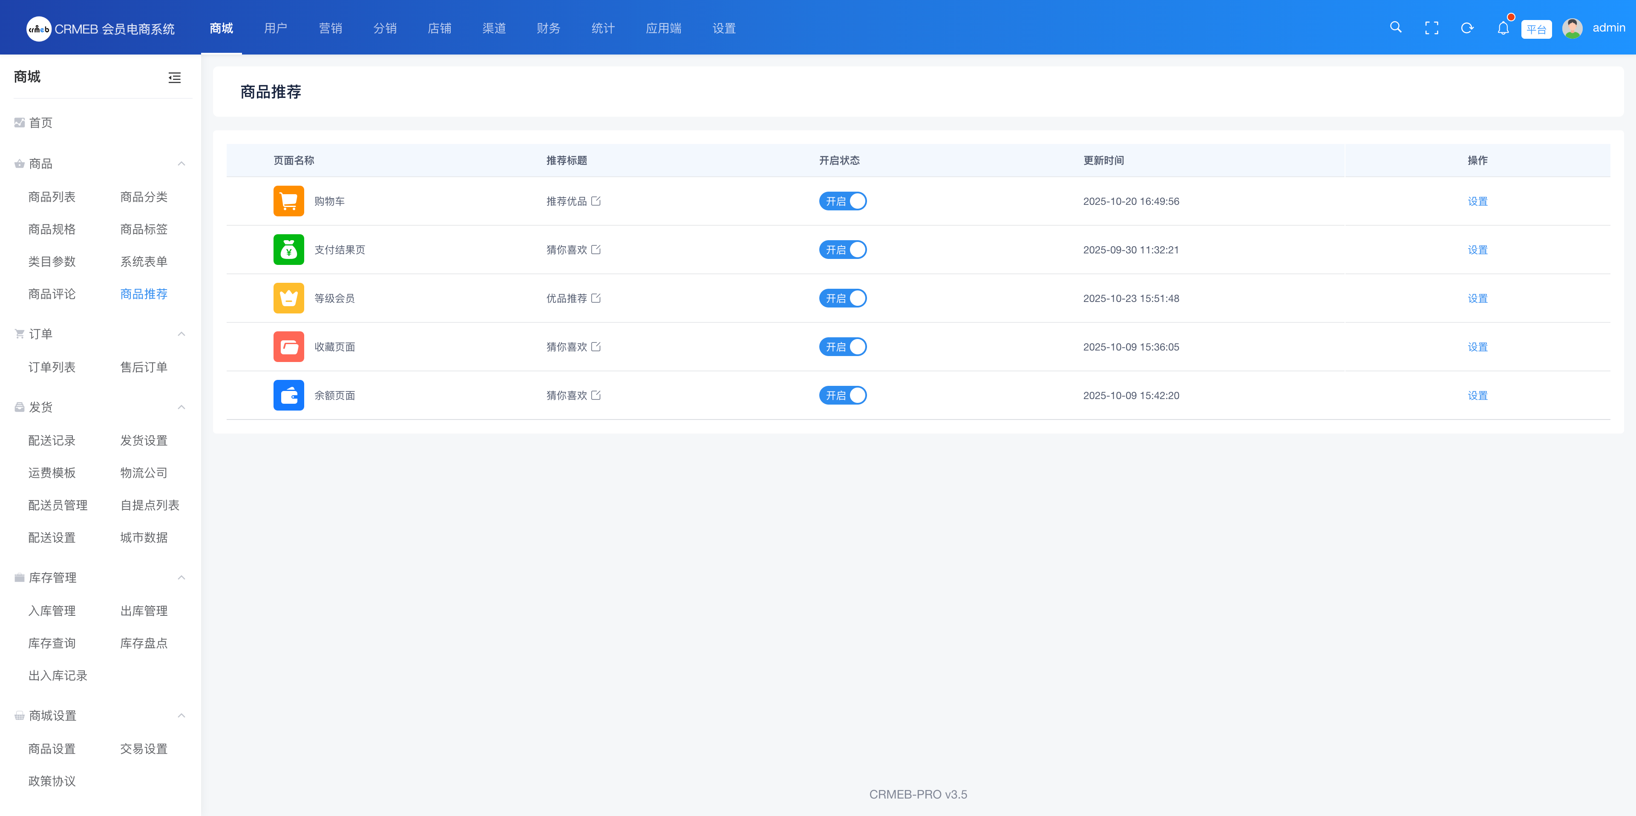Toggle fullscreen mode icon

click(1431, 28)
